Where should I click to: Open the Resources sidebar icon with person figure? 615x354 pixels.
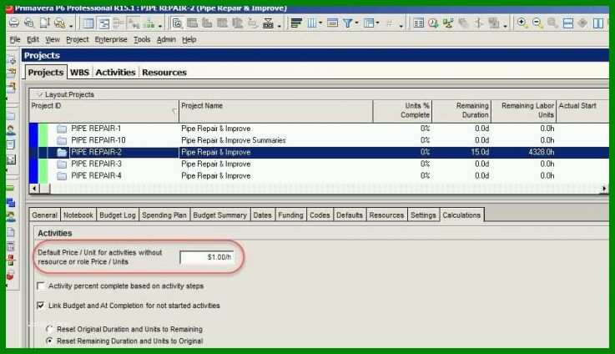coord(11,130)
